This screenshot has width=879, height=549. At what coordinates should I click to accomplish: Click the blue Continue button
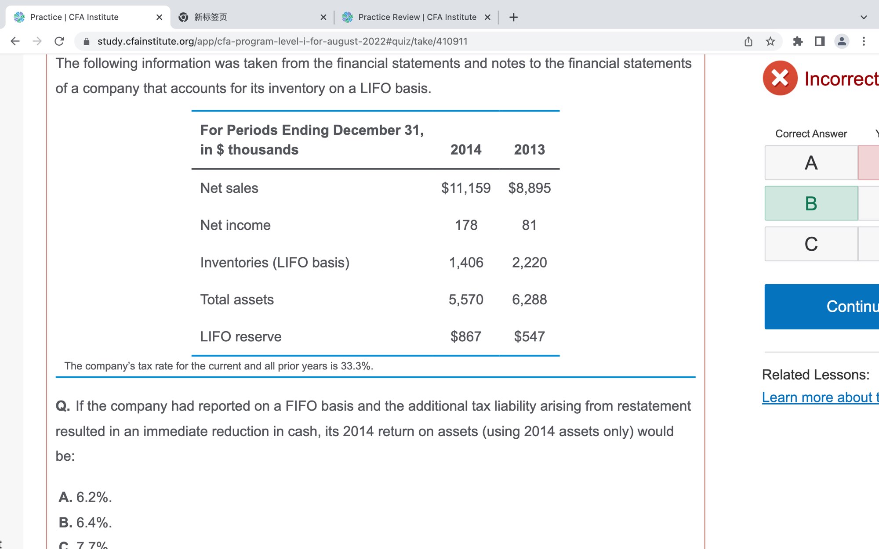[822, 307]
